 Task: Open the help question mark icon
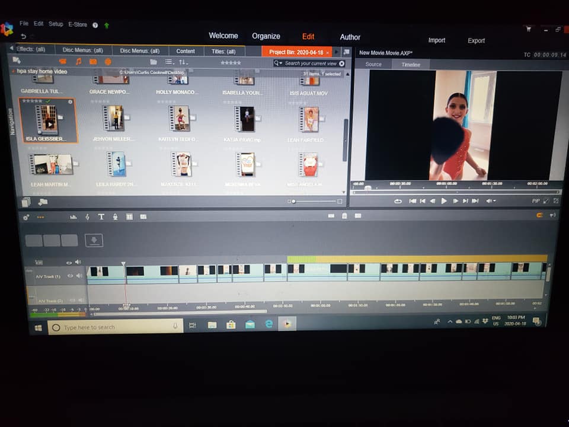pyautogui.click(x=95, y=25)
